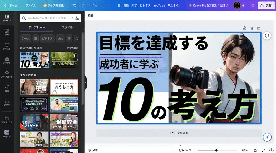Open the アップロード uploads panel
This screenshot has height=153, width=276.
point(7,74)
